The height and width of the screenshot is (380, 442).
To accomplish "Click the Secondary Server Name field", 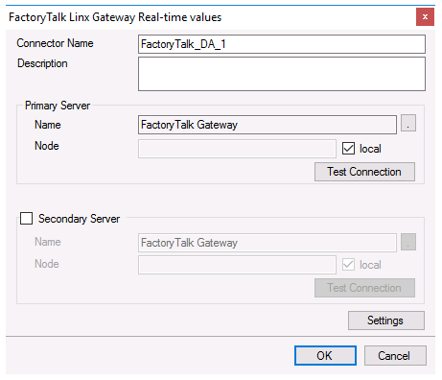I will (x=268, y=243).
